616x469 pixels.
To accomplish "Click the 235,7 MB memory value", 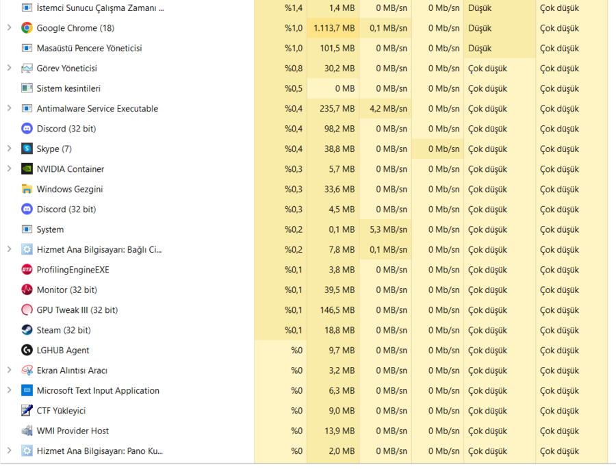I will tap(337, 108).
